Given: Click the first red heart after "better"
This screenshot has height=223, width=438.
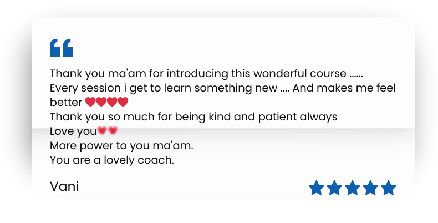Looking at the screenshot, I should pyautogui.click(x=91, y=102).
